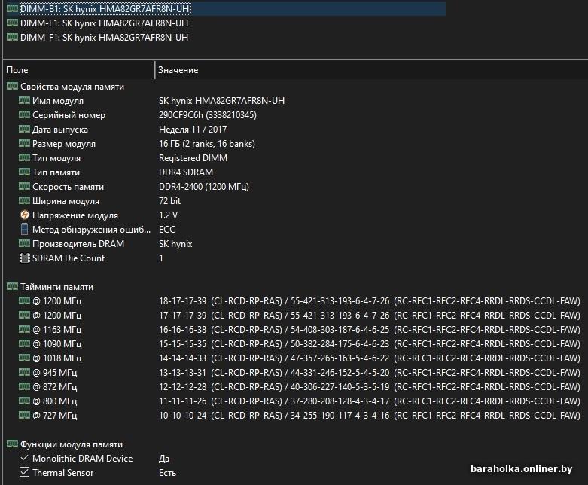Viewport: 588px width, 485px height.
Task: Click icon of 727 МГц timing row
Action: coord(24,415)
